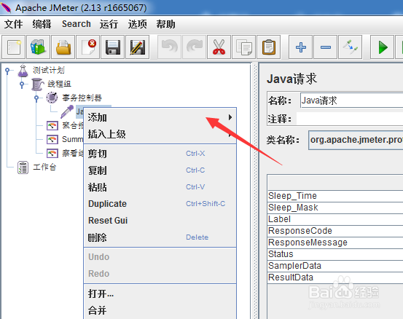
Task: Choose 插入上级 in the context menu
Action: (160, 134)
